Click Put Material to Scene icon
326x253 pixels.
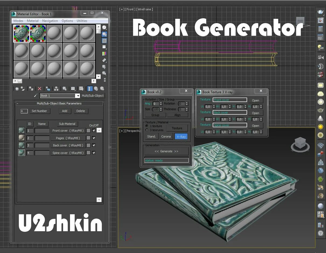pos(23,88)
